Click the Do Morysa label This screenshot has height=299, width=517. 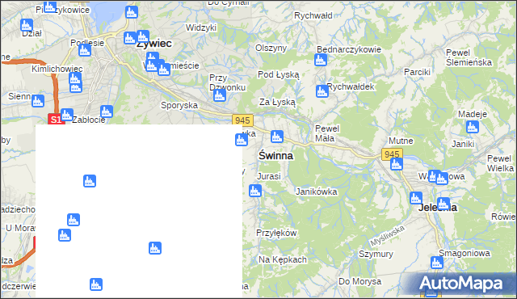(360, 281)
